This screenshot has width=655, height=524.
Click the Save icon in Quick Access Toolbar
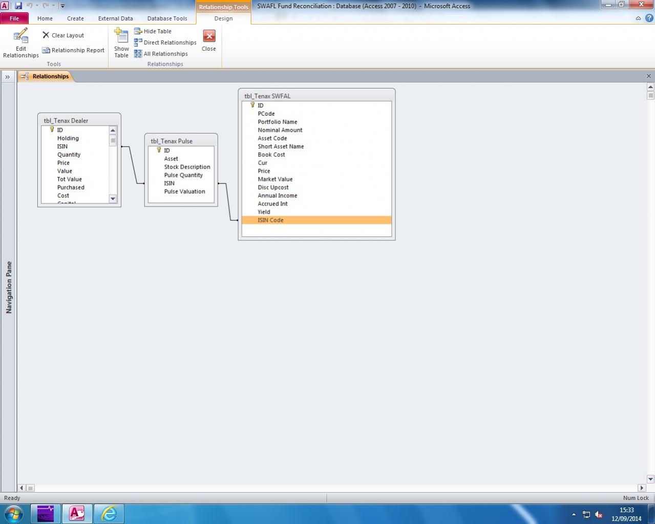(18, 6)
